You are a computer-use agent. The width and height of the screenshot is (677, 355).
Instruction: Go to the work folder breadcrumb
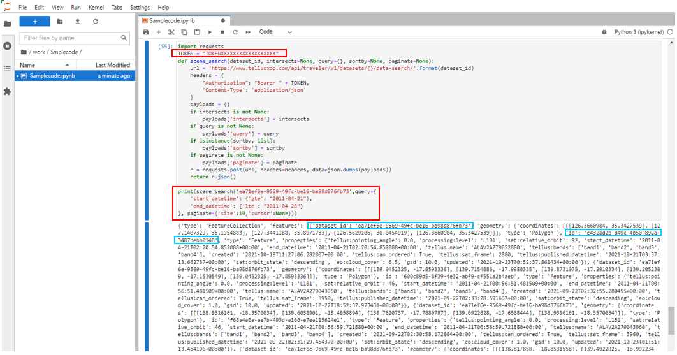(x=39, y=52)
